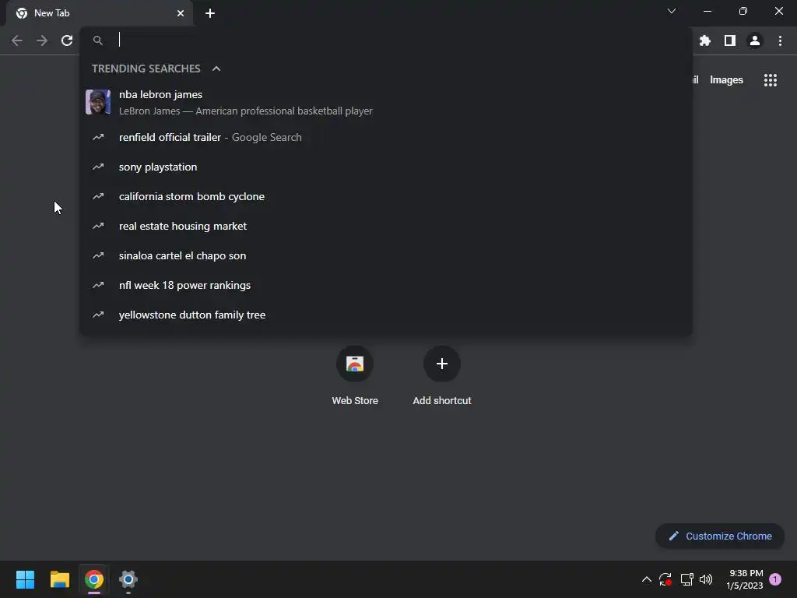The width and height of the screenshot is (797, 598).
Task: Open a new tab with plus button
Action: pos(210,13)
